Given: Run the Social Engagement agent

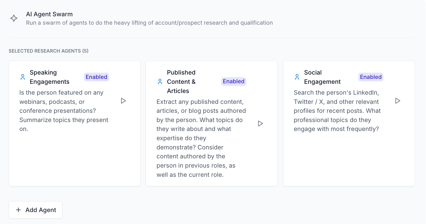Looking at the screenshot, I should point(398,101).
